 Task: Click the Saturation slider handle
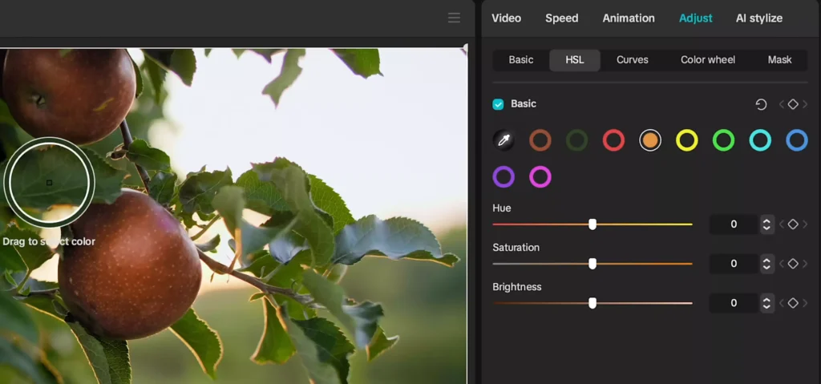(x=592, y=264)
